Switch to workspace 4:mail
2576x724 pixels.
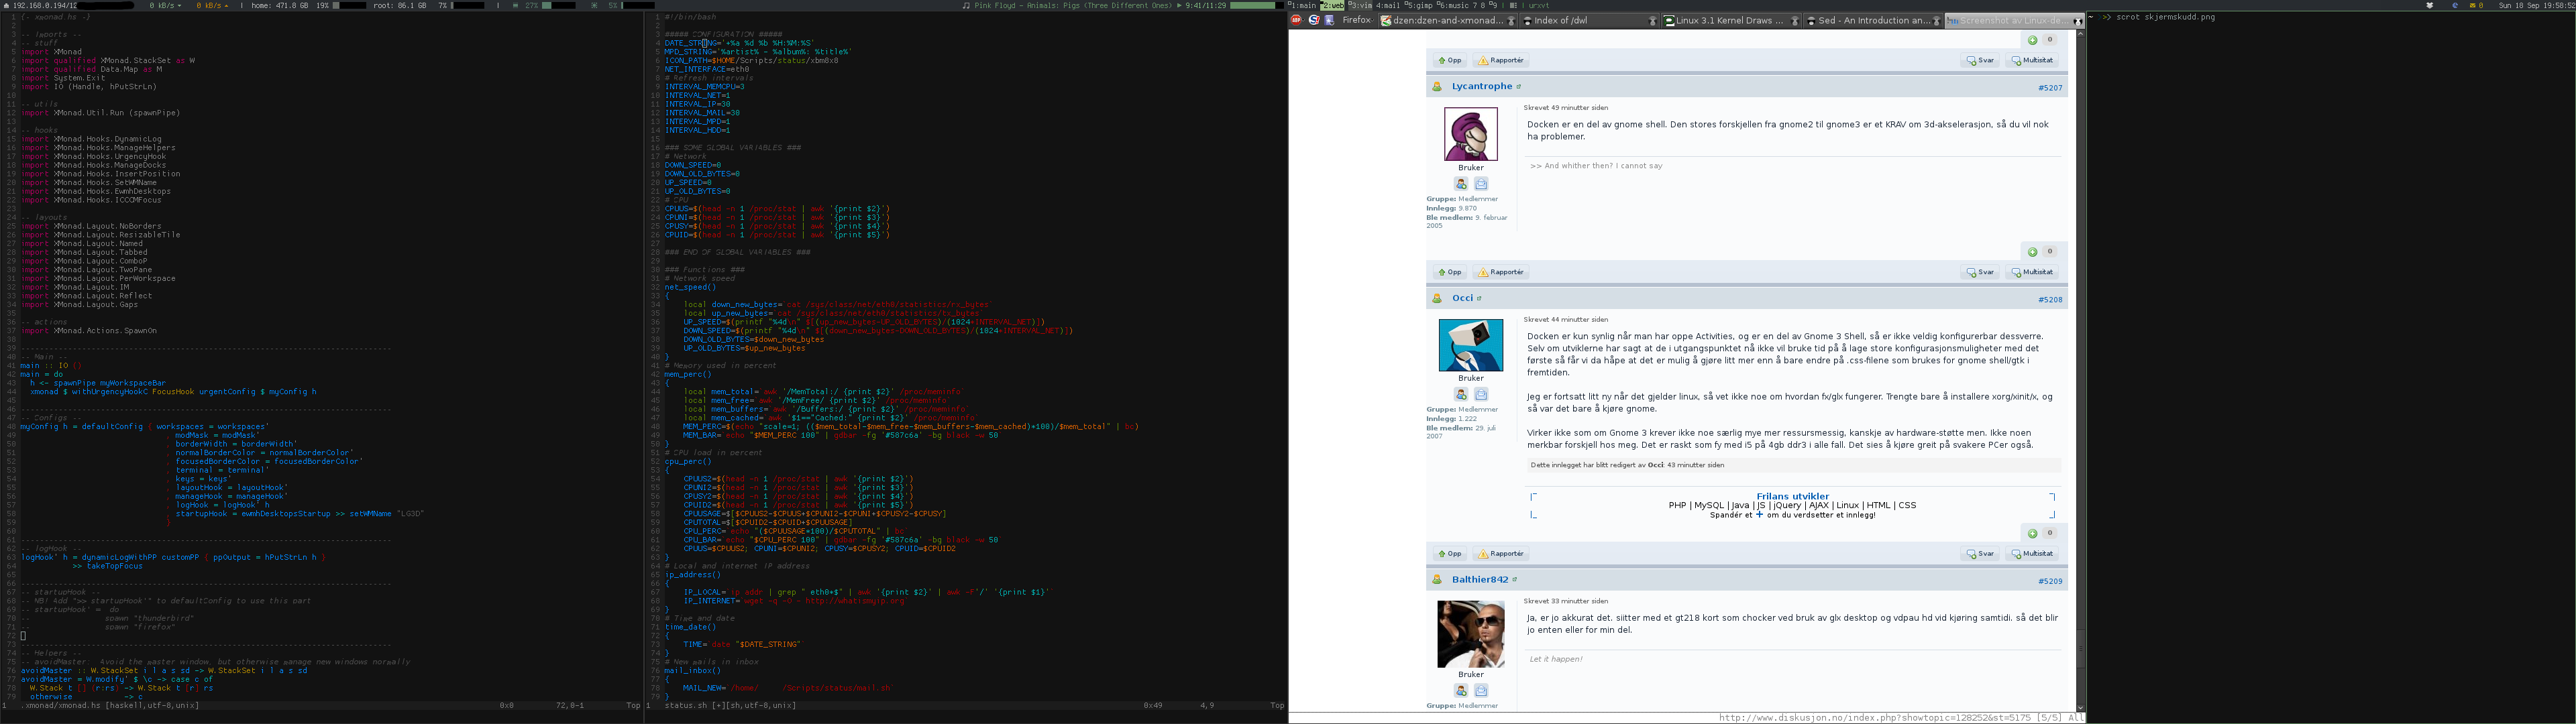click(1389, 5)
